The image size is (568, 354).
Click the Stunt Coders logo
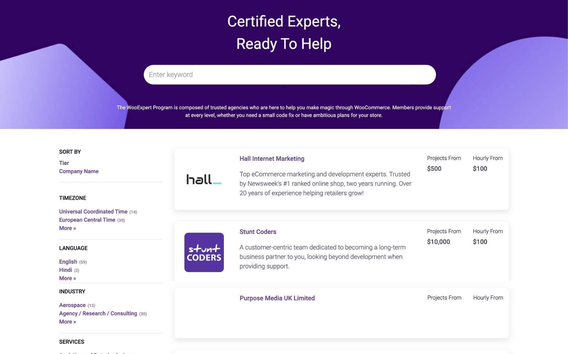pos(204,252)
